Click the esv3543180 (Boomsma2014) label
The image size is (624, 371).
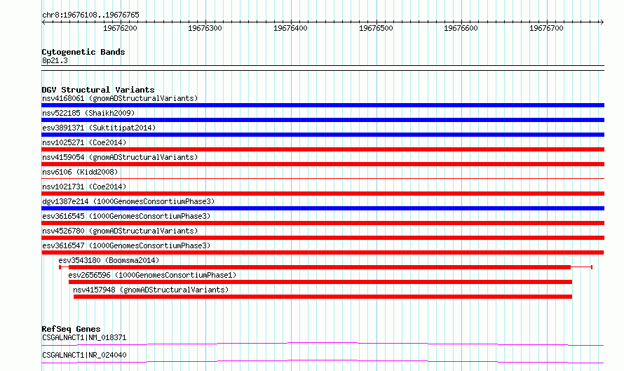[x=109, y=260]
